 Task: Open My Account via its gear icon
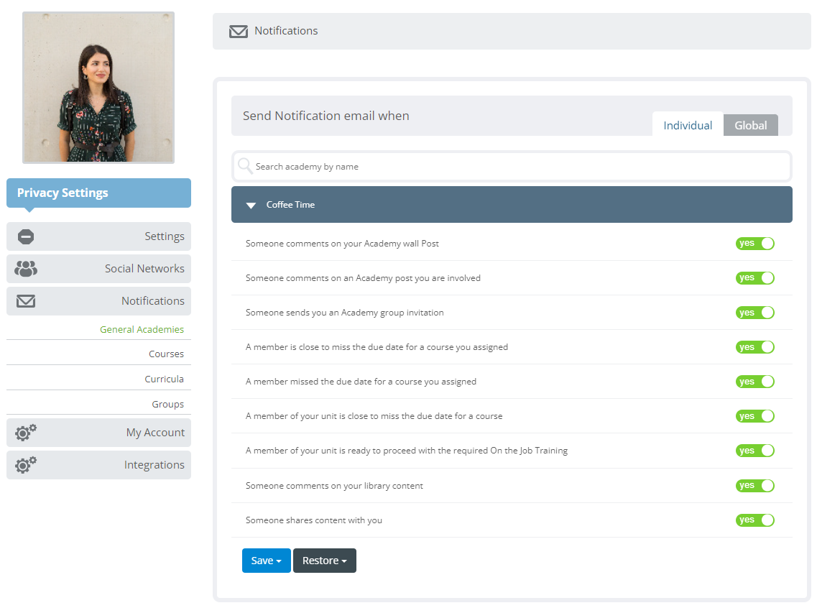point(26,433)
